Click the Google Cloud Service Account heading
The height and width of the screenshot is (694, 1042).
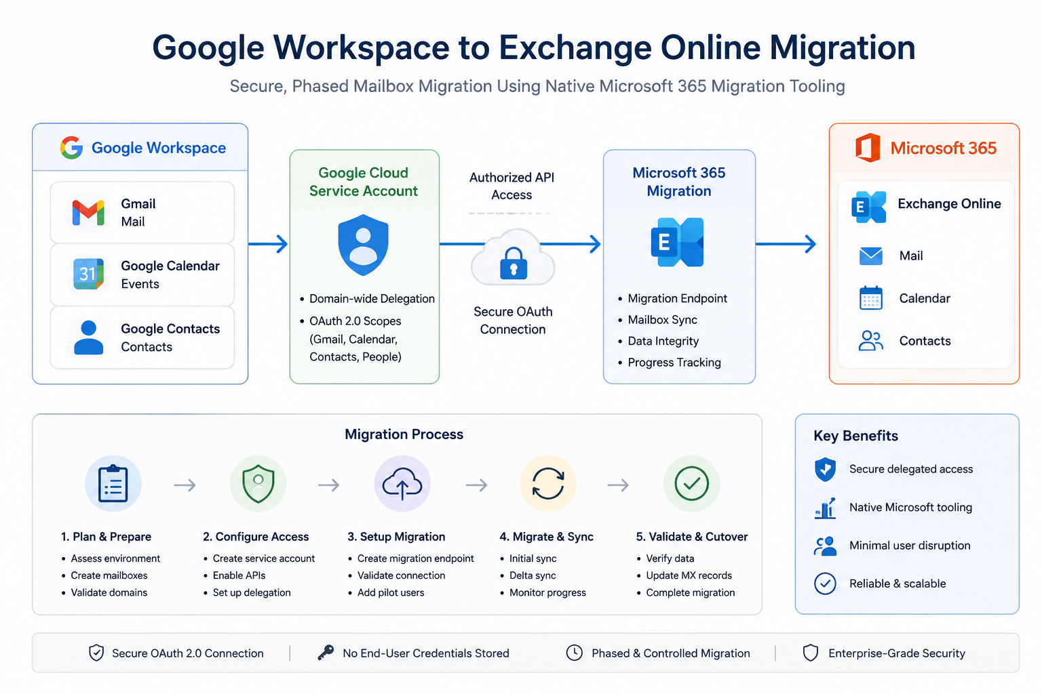364,182
